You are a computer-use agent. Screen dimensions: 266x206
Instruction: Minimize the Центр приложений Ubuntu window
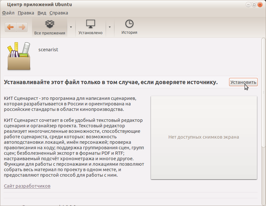248,5
